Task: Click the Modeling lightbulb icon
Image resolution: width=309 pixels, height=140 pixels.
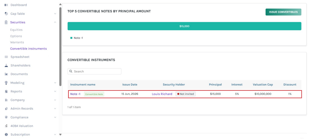Action: point(6,83)
